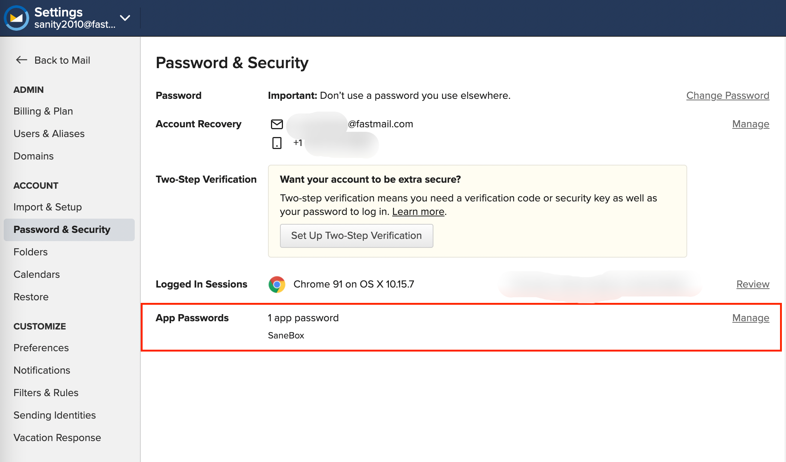Image resolution: width=786 pixels, height=462 pixels.
Task: Select Domains in the sidebar
Action: 33,156
